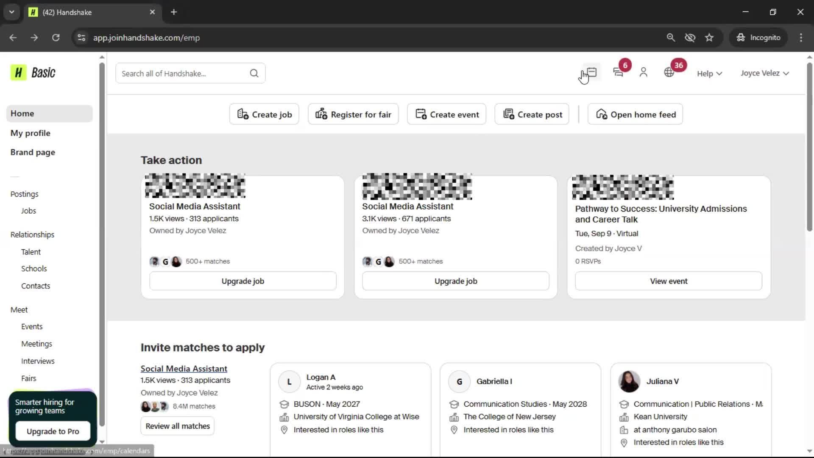Go to Jobs in sidebar
This screenshot has width=814, height=458.
click(28, 211)
